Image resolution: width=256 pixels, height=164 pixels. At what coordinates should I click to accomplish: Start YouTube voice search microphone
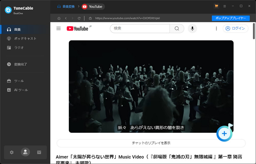coord(192,28)
